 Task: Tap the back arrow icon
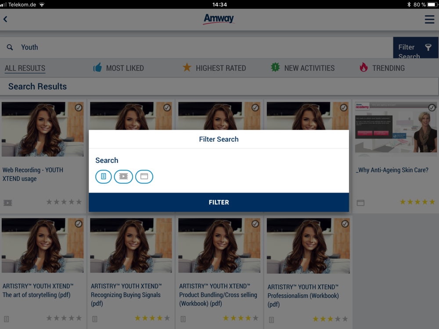click(5, 19)
